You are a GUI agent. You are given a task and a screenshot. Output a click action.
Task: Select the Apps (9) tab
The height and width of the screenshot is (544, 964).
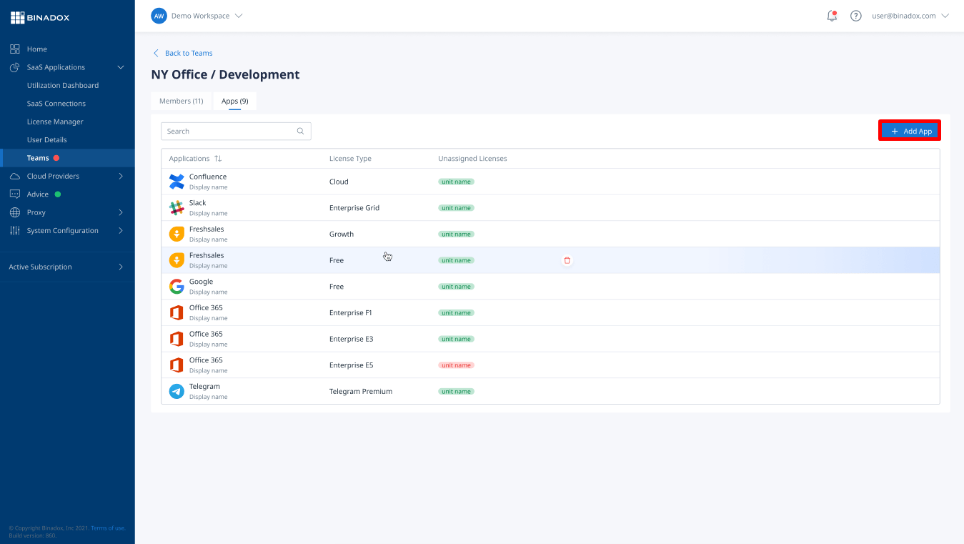tap(234, 101)
